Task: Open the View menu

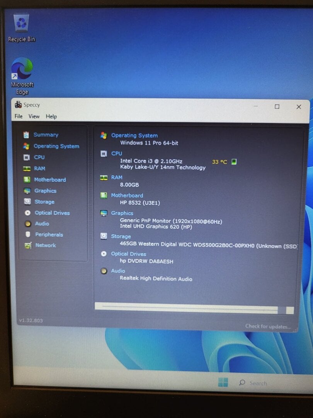Action: pyautogui.click(x=34, y=116)
